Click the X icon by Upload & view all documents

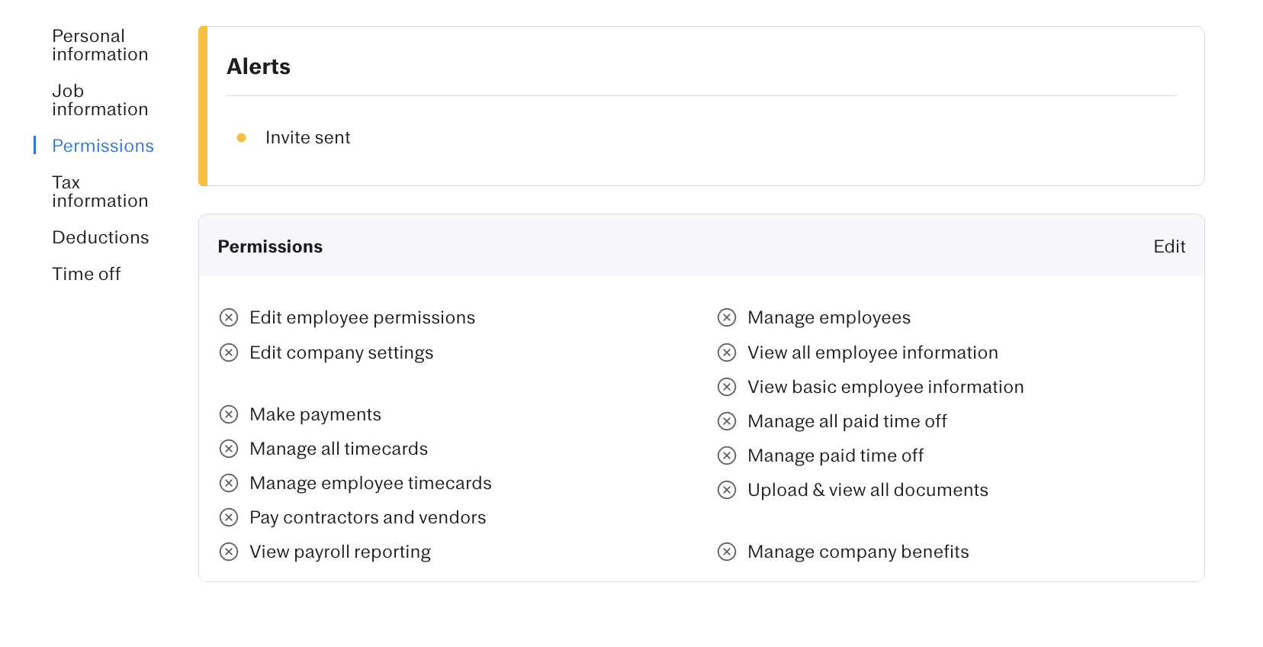(727, 490)
